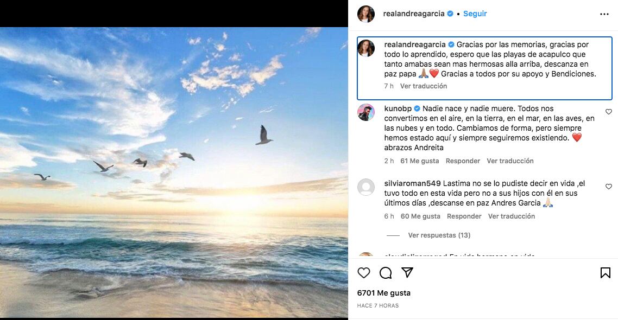
Task: Click Ver traducción on kunobp's comment
Action: [x=510, y=161]
